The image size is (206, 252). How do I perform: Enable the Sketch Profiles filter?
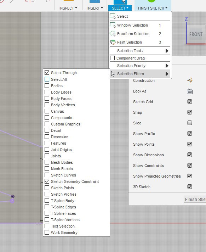point(47,194)
